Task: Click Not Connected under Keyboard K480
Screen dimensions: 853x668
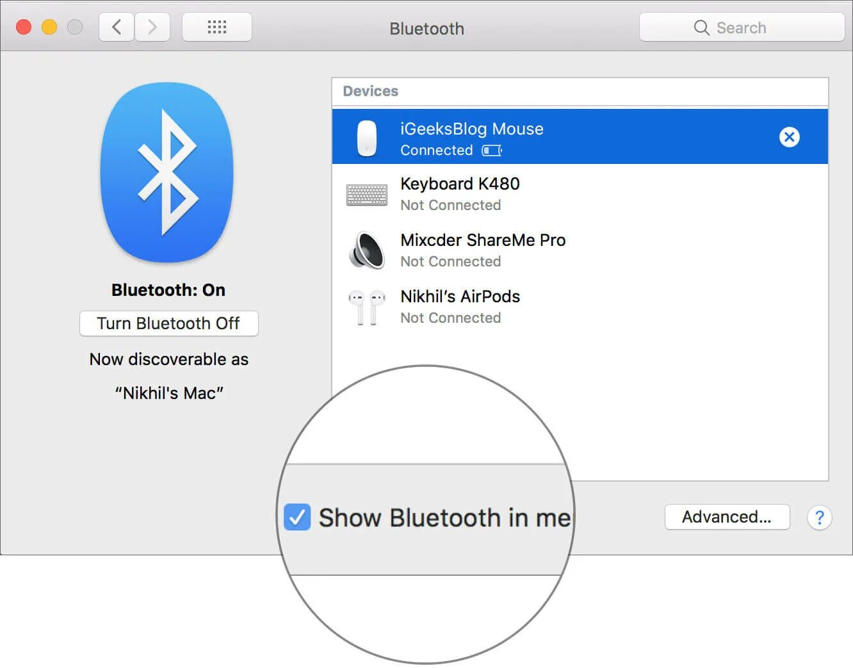Action: tap(451, 206)
